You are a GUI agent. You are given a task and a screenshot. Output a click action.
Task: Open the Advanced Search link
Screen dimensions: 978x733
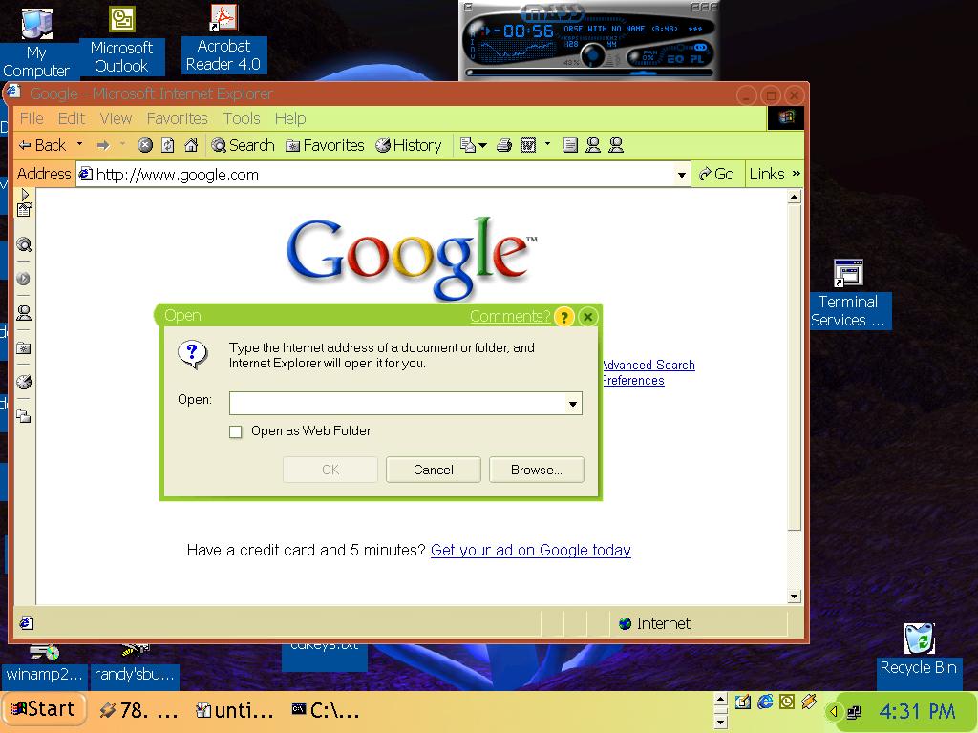click(648, 366)
